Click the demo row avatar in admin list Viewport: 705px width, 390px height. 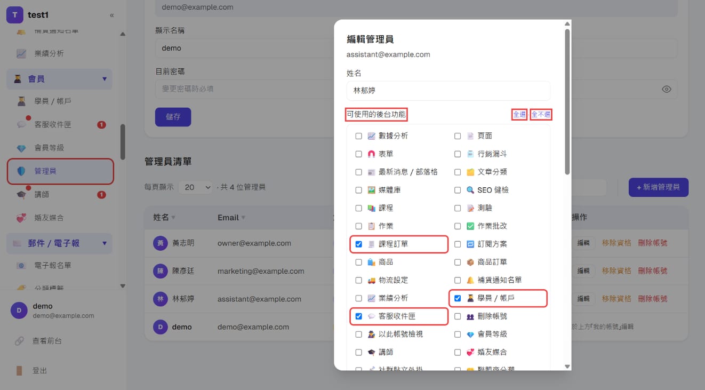coord(160,327)
